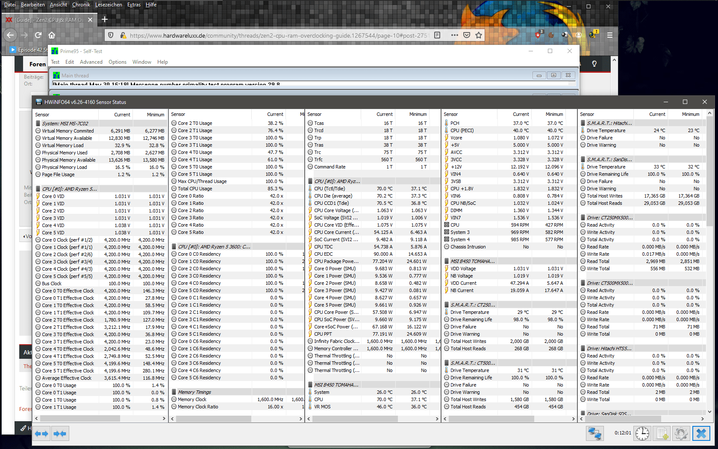Open the Firefox Datei menu
This screenshot has width=718, height=449.
pyautogui.click(x=10, y=5)
